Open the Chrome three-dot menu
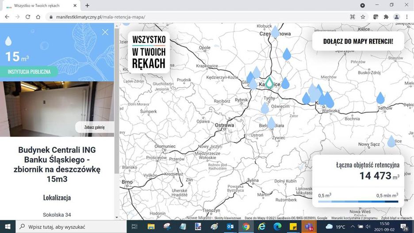 pyautogui.click(x=407, y=17)
